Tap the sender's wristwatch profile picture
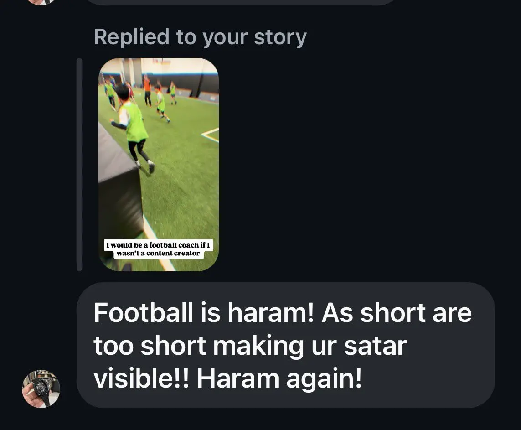Viewport: 521px width, 430px height. pyautogui.click(x=41, y=389)
